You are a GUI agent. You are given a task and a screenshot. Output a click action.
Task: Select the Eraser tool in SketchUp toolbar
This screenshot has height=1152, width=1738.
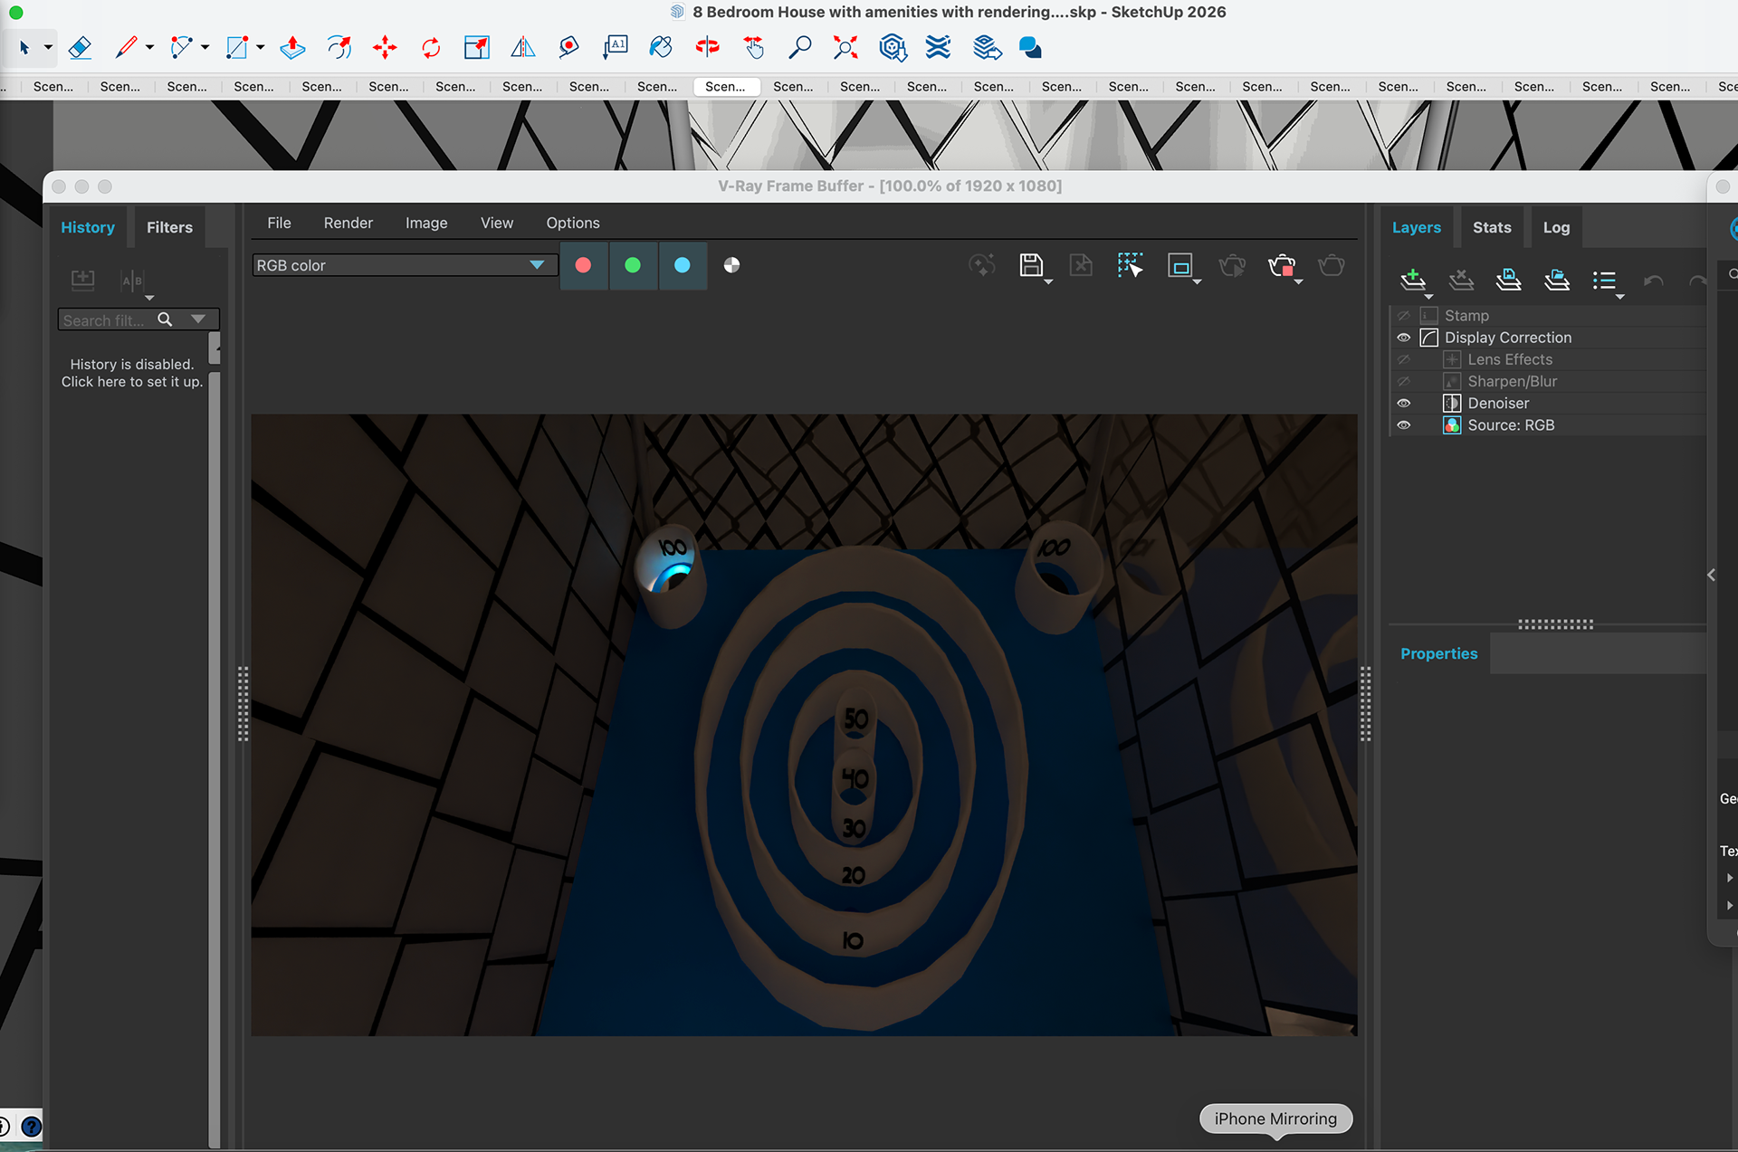tap(80, 48)
